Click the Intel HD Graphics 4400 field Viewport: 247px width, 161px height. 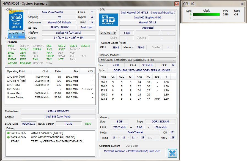(147, 18)
